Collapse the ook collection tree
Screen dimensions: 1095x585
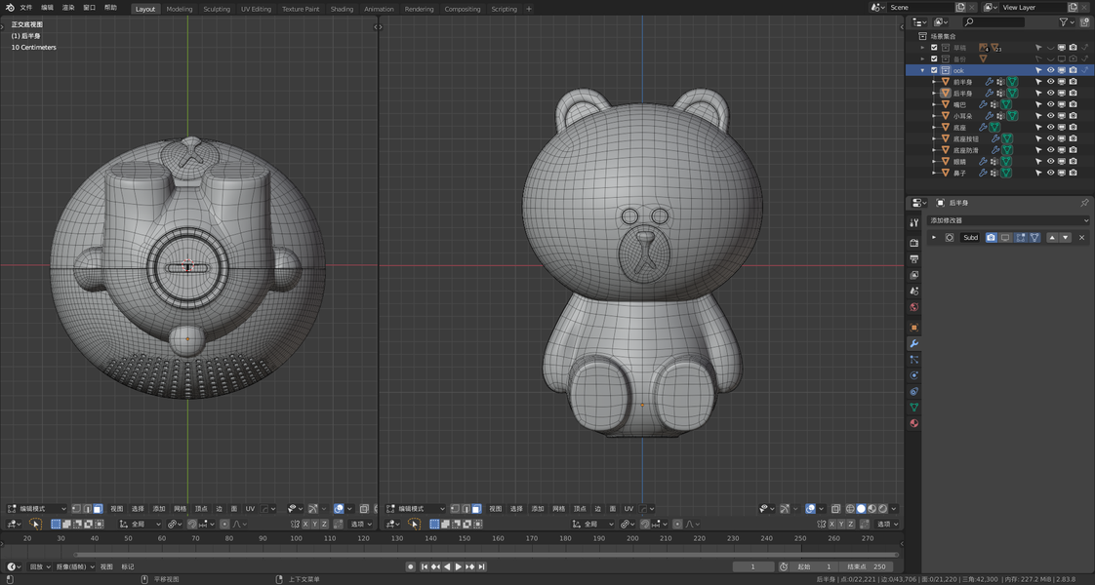922,70
